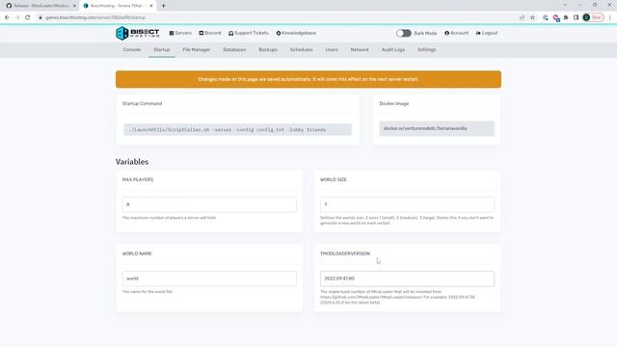The width and height of the screenshot is (617, 347).
Task: Click the TMODLOADERVERSION label
Action: click(x=345, y=254)
